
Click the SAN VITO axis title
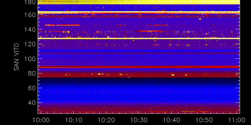tap(16, 57)
